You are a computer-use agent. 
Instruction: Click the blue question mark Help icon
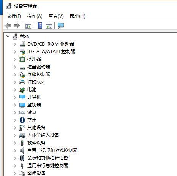pos(40,25)
